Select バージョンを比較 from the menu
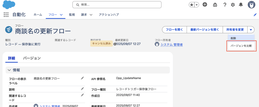 coord(241,46)
